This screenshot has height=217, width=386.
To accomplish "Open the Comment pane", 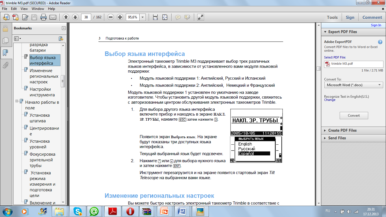I will [372, 17].
